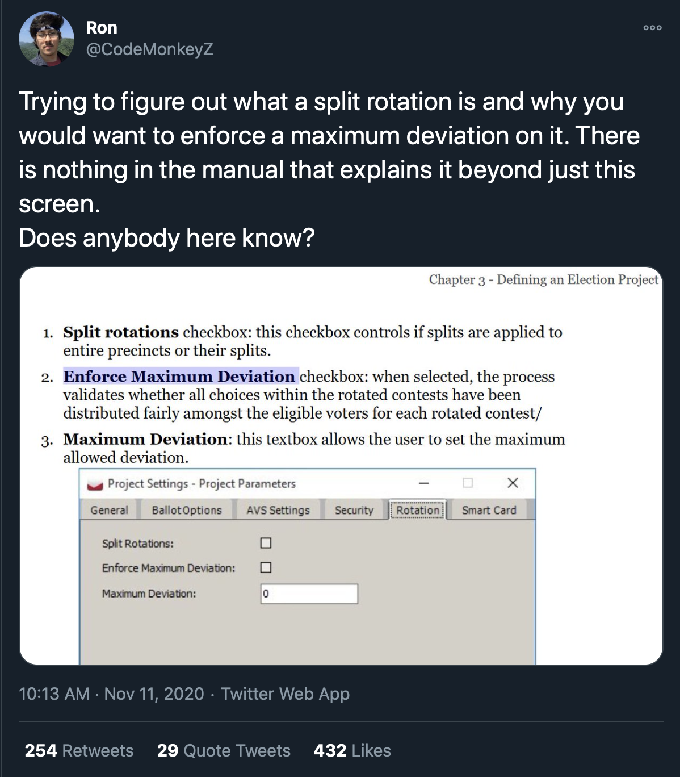
Task: Enable the Split Rotations checkbox
Action: click(x=266, y=543)
